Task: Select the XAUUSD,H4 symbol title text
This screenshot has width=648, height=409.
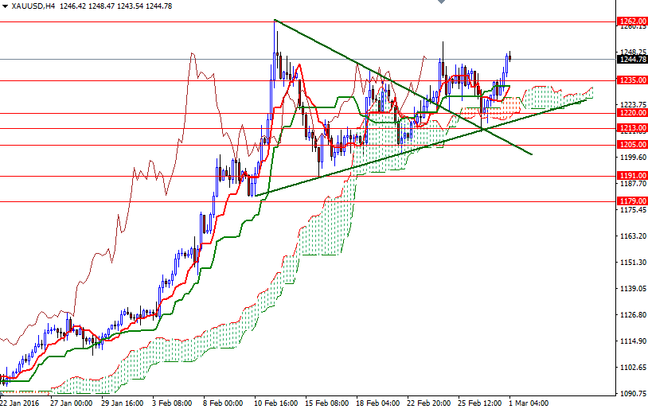Action: (34, 6)
